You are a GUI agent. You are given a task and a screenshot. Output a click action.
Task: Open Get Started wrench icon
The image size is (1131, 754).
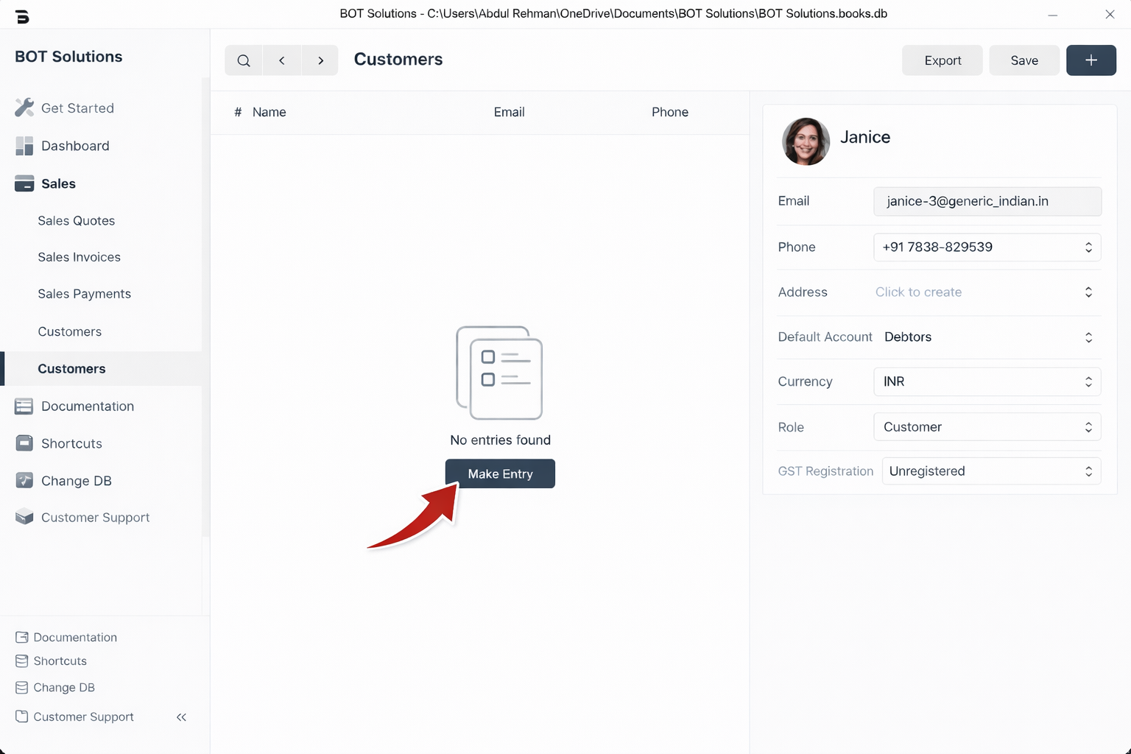tap(24, 108)
